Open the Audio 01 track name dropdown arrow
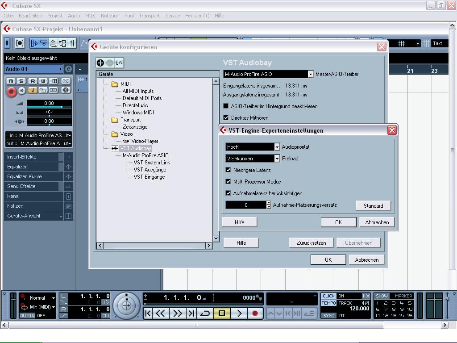The width and height of the screenshot is (457, 343). (61, 69)
